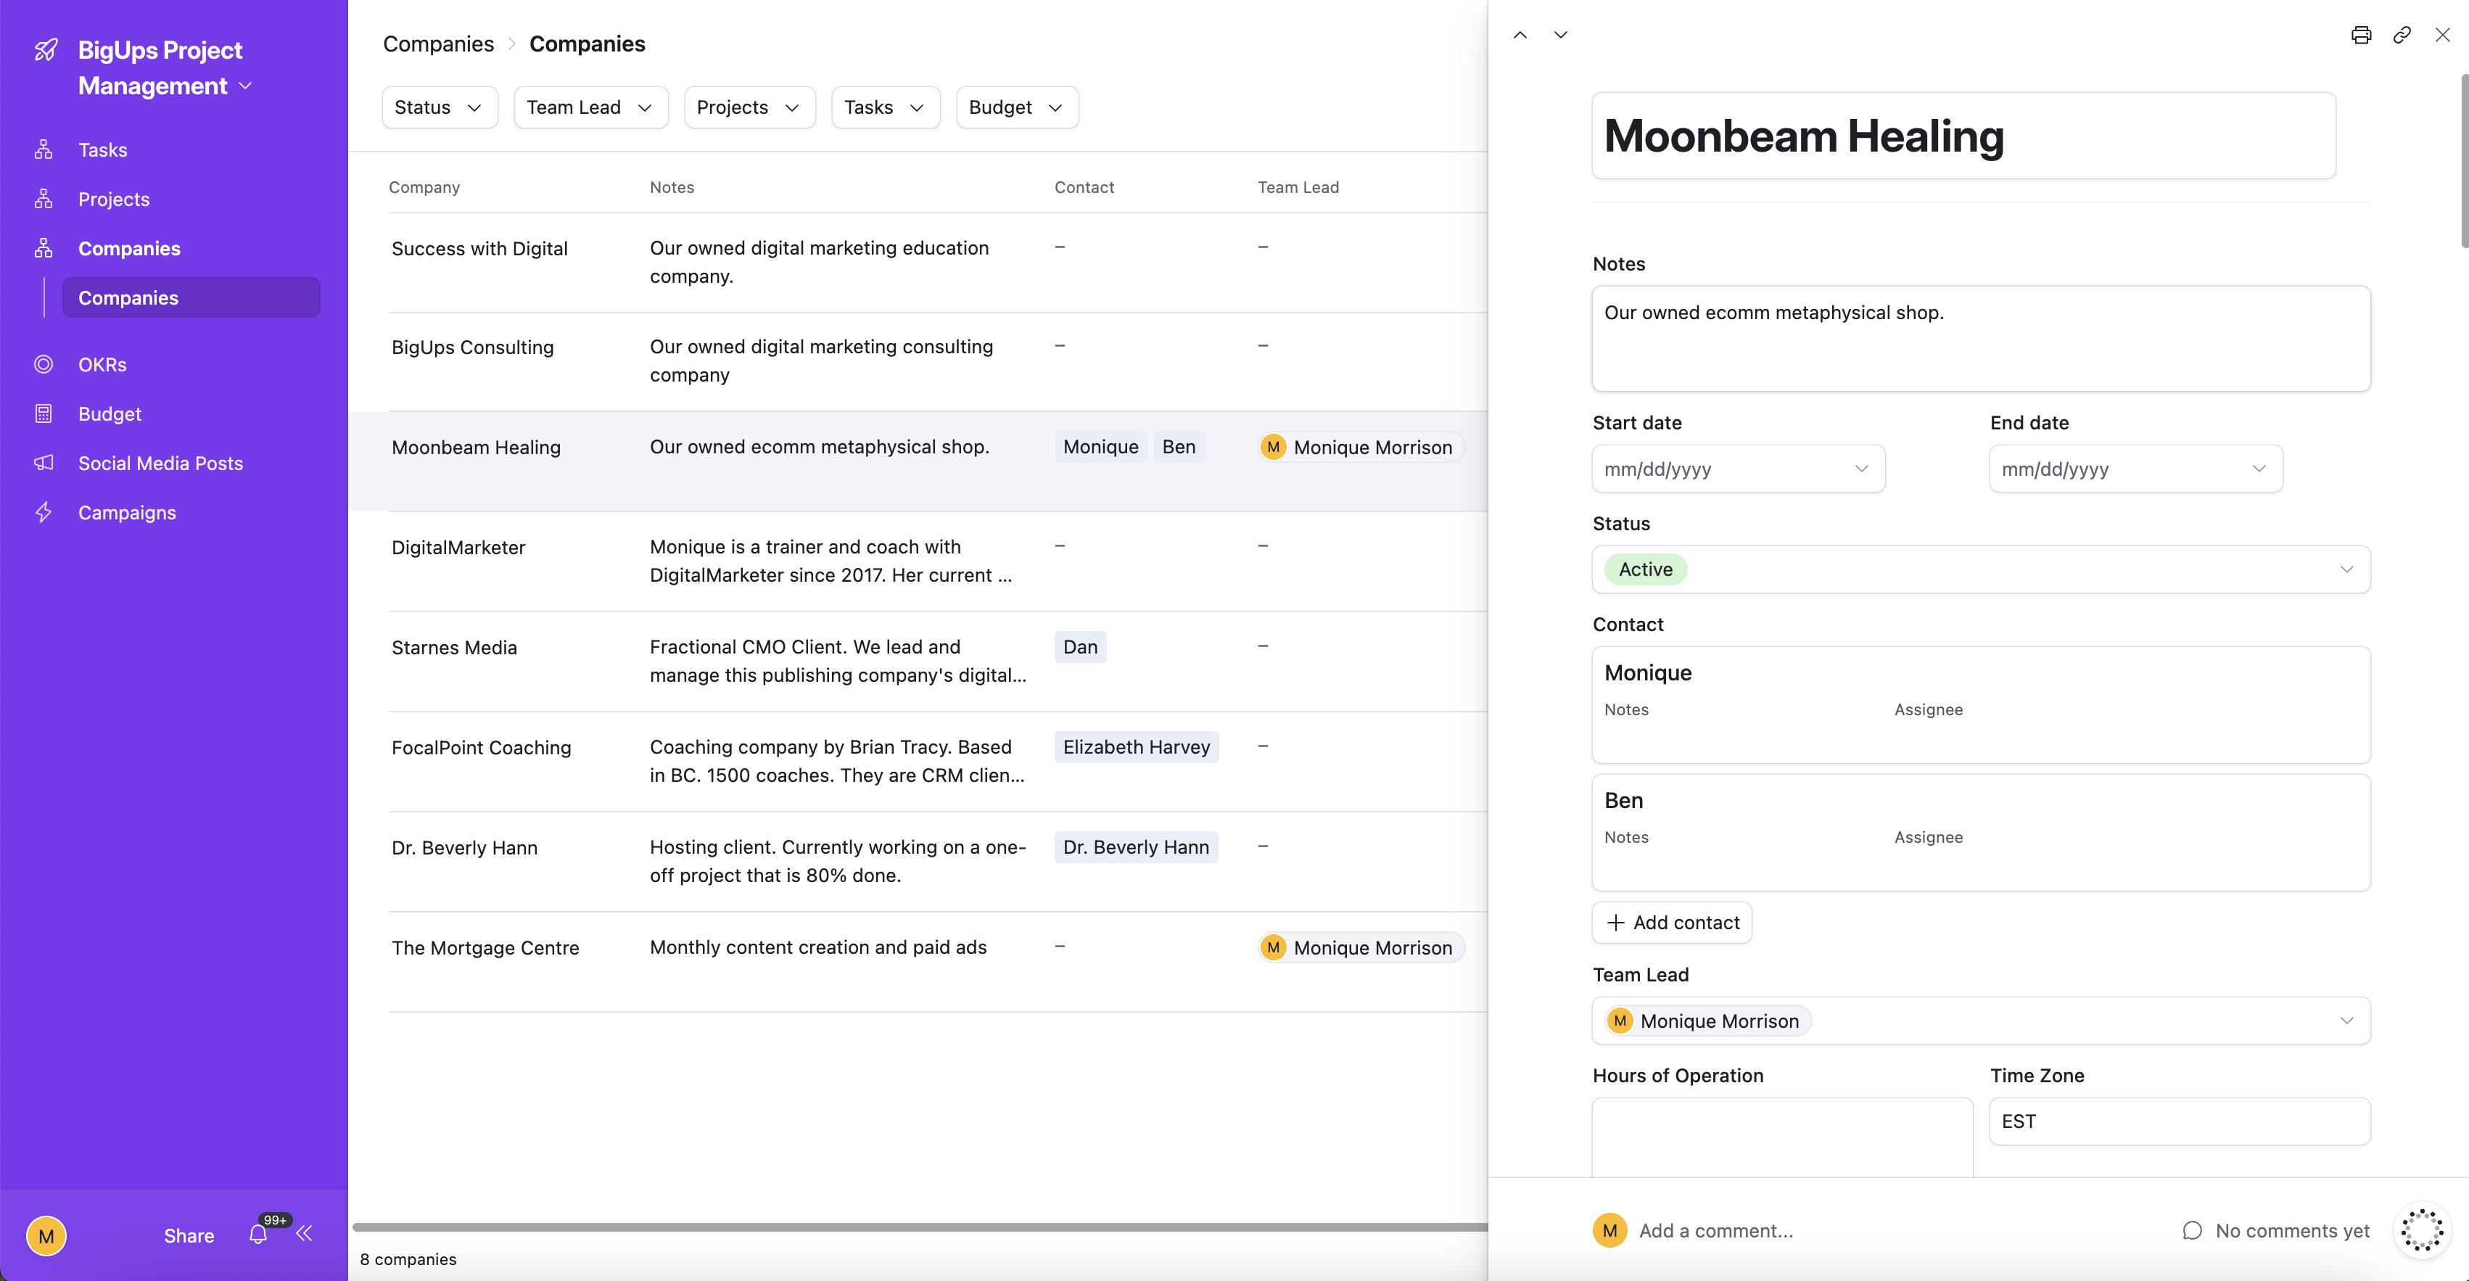Click the OKRs target icon
This screenshot has width=2469, height=1281.
click(x=43, y=364)
